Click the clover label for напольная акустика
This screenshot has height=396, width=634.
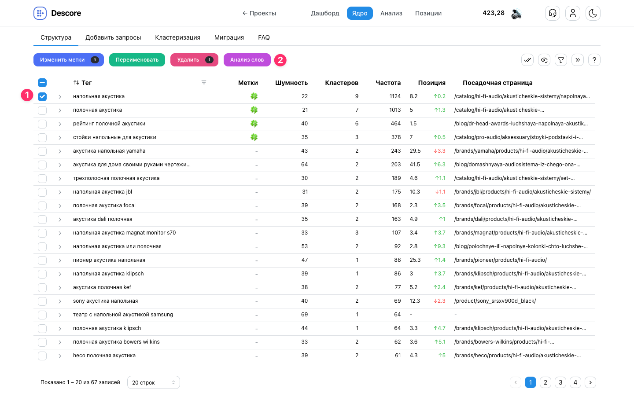[x=254, y=96]
